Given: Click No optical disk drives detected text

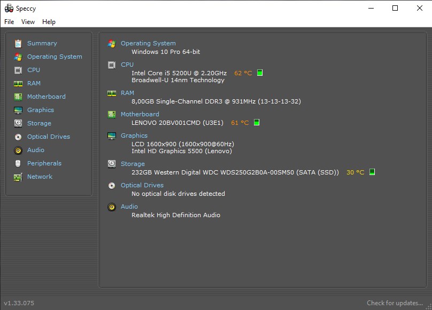Looking at the screenshot, I should point(178,194).
